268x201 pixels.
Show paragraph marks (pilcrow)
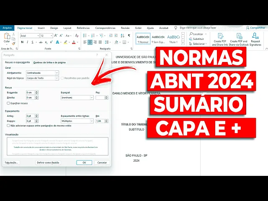pyautogui.click(x=129, y=36)
